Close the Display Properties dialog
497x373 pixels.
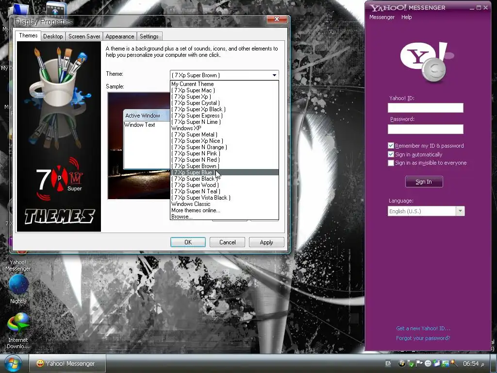click(277, 19)
